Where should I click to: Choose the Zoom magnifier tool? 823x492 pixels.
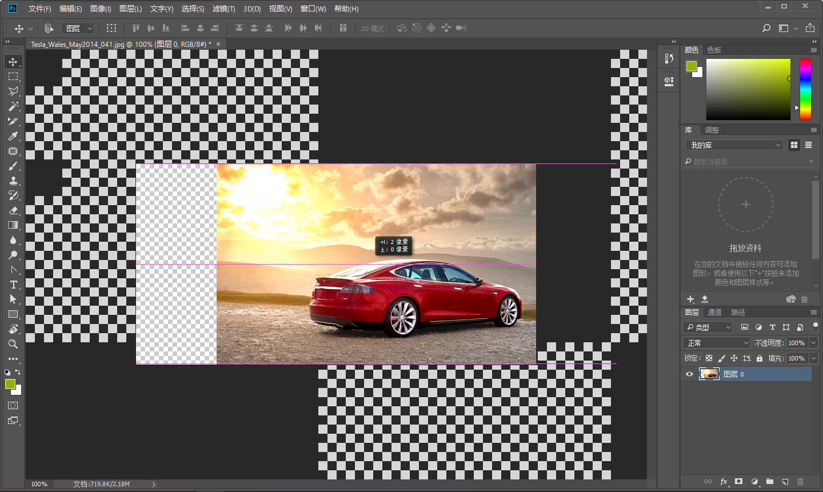pyautogui.click(x=13, y=344)
